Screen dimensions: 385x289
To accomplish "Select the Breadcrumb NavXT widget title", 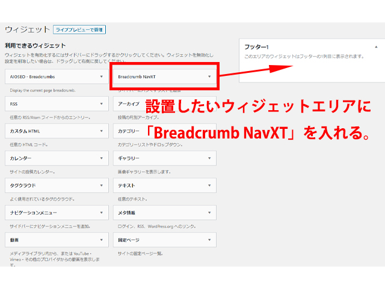I will click(x=137, y=76).
